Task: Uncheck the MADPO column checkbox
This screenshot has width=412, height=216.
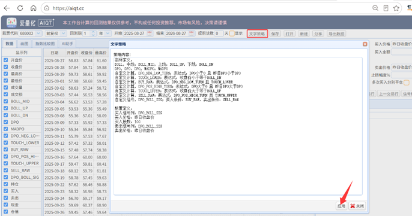Action: (6, 129)
